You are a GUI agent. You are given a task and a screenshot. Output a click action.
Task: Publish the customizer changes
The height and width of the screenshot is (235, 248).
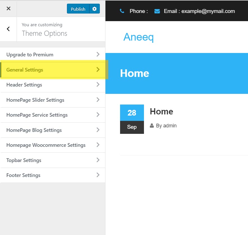(78, 9)
